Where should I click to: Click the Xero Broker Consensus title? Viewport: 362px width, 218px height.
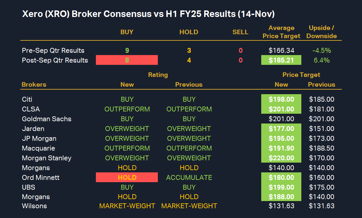(148, 14)
